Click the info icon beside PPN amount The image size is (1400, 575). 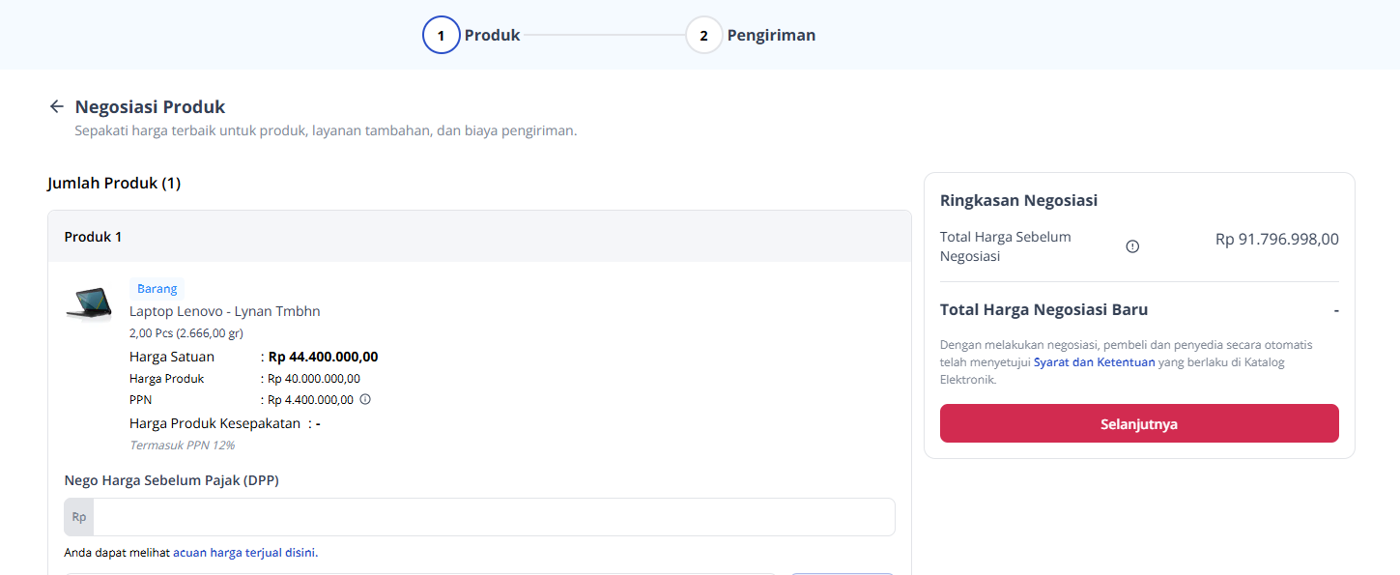coord(365,399)
